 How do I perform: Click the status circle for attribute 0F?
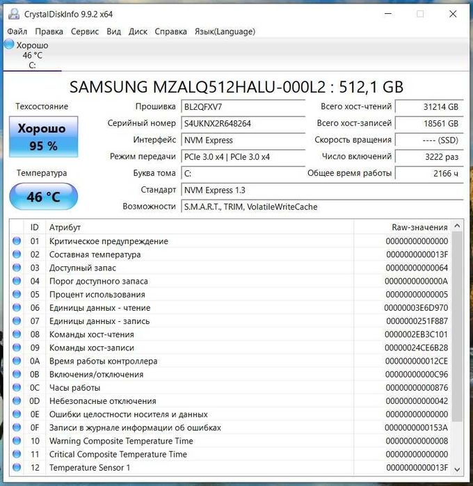coord(17,428)
